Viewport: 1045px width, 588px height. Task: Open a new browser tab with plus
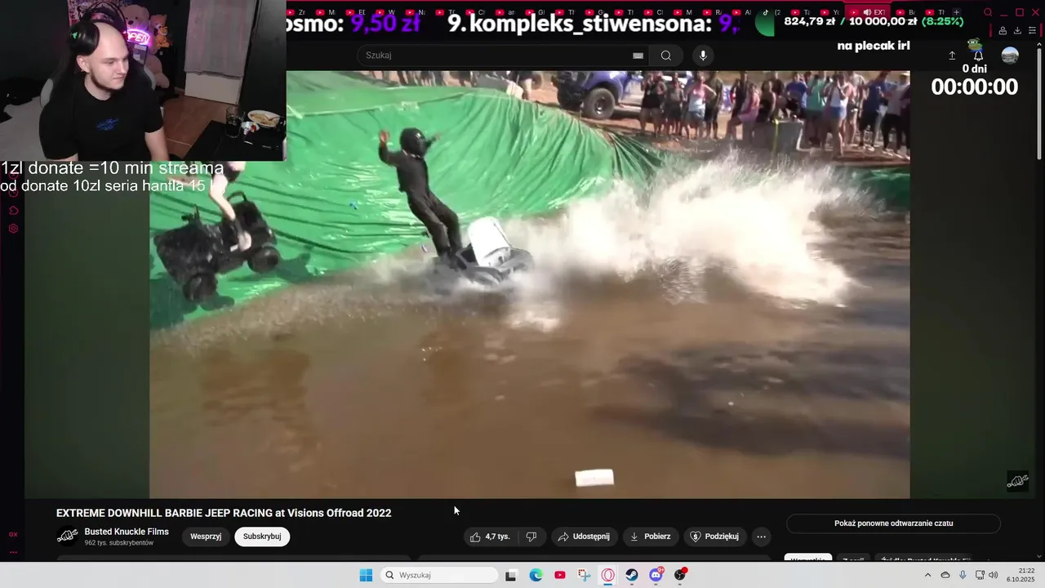coord(956,12)
